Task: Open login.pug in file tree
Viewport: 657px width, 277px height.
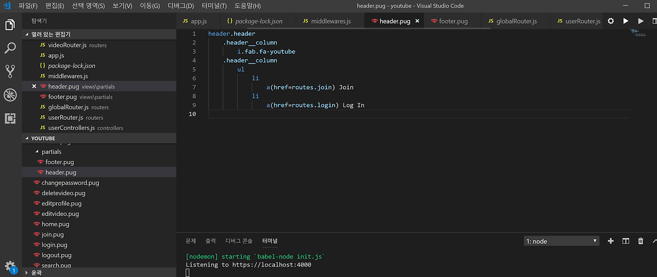Action: (x=100, y=245)
